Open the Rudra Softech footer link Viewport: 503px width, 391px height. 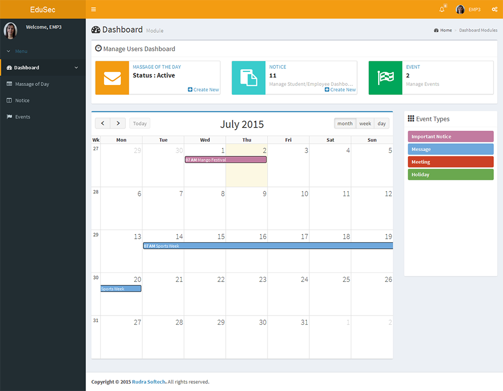148,382
